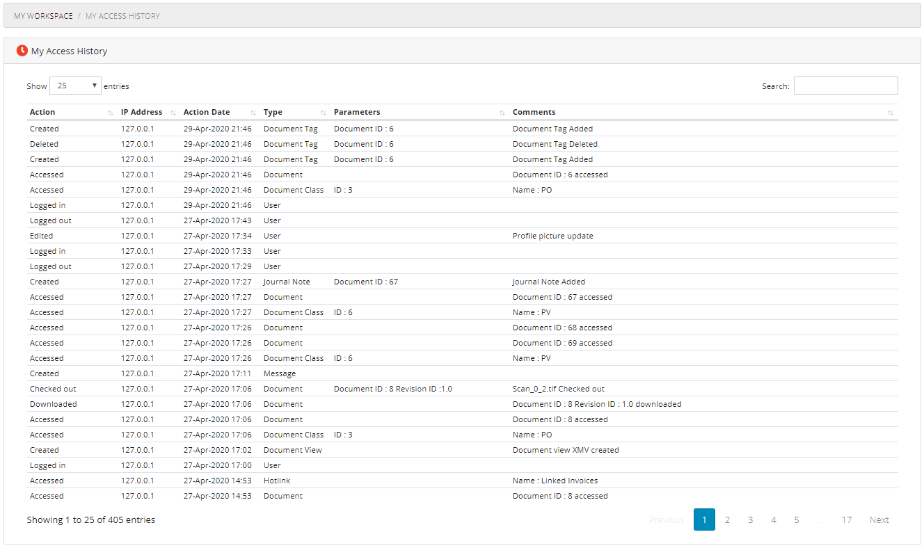
Task: Select page 3 in the pagination bar
Action: 750,519
